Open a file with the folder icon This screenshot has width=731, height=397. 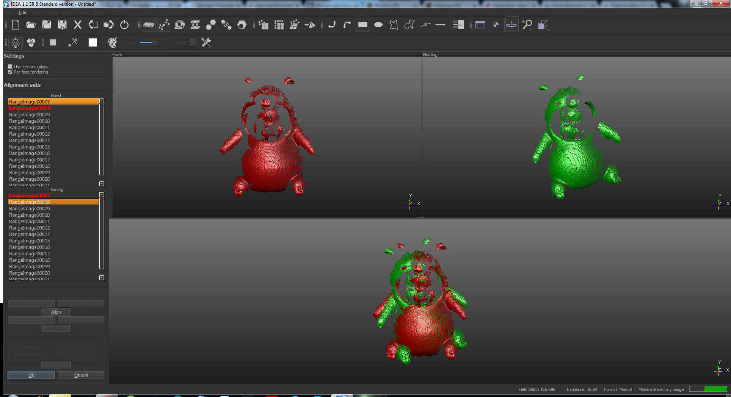pos(31,25)
